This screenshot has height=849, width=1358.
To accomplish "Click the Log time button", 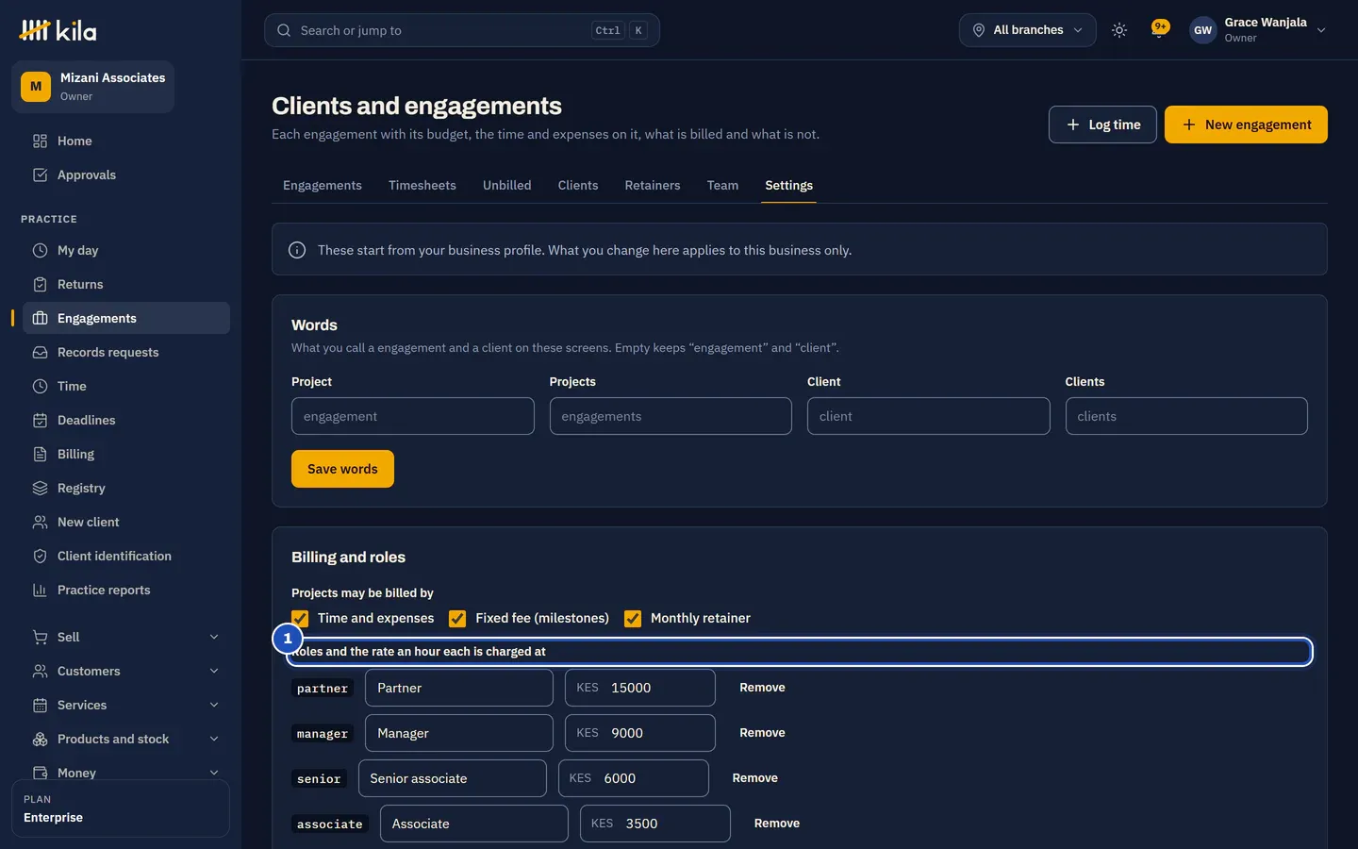I will point(1102,125).
